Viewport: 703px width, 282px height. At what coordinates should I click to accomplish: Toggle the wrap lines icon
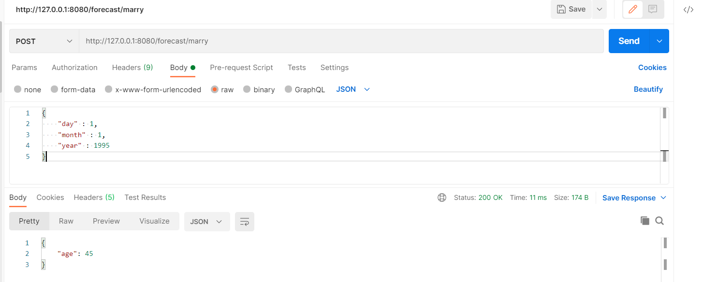pyautogui.click(x=245, y=222)
